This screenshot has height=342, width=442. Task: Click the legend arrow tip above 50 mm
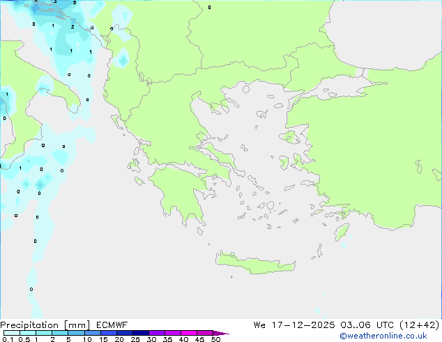coord(221,333)
